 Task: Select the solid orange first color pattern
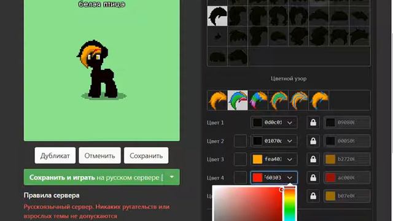point(217,100)
